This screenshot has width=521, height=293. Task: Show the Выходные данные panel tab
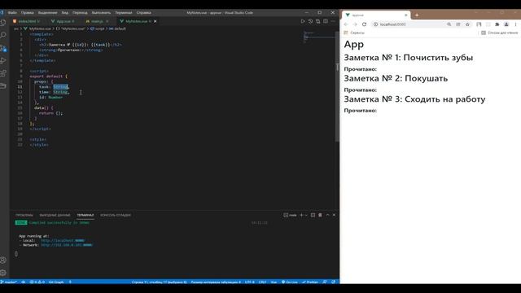tap(55, 215)
